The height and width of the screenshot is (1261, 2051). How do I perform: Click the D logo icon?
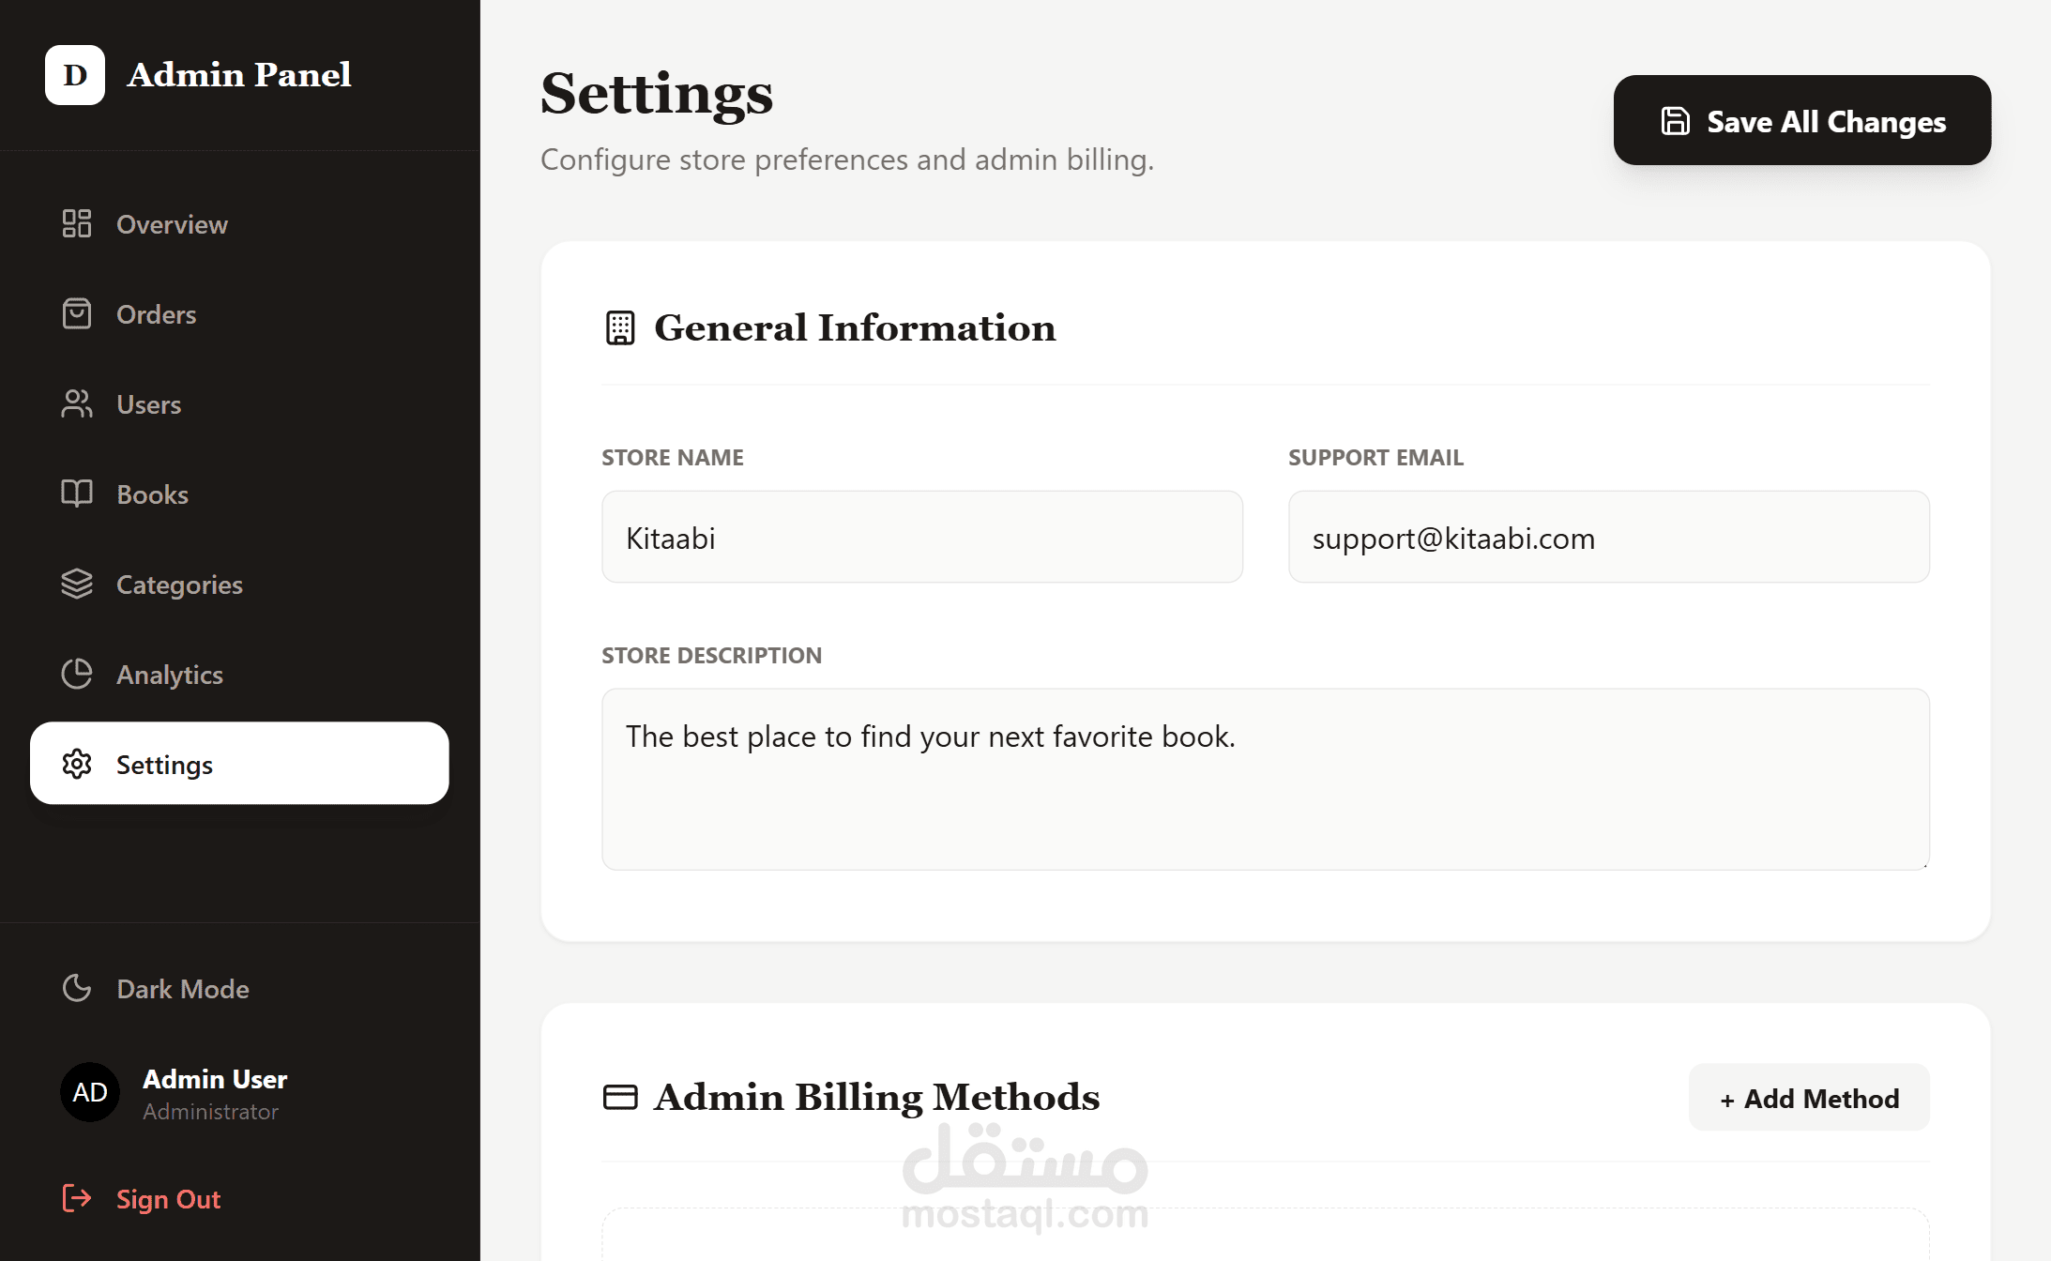[75, 75]
